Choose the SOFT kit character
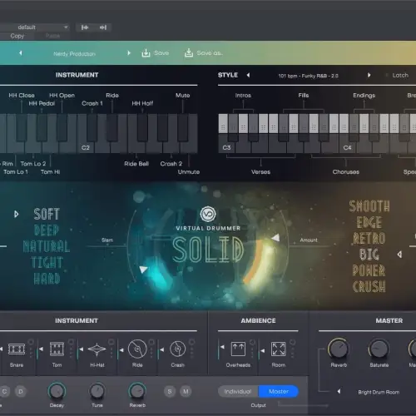Image resolution: width=416 pixels, height=416 pixels. point(47,214)
